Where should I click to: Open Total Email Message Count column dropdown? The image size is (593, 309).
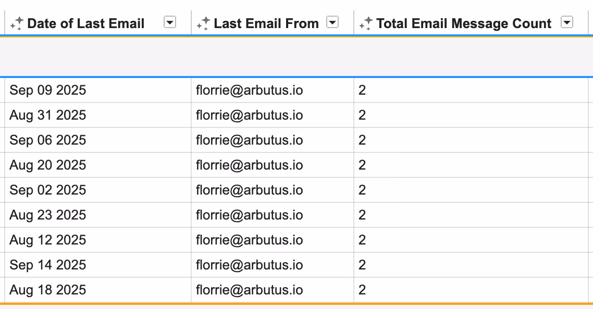coord(567,22)
